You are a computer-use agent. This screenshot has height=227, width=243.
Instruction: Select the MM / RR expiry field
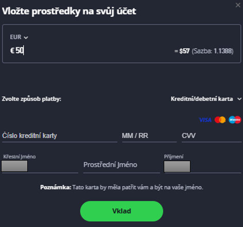pyautogui.click(x=149, y=136)
